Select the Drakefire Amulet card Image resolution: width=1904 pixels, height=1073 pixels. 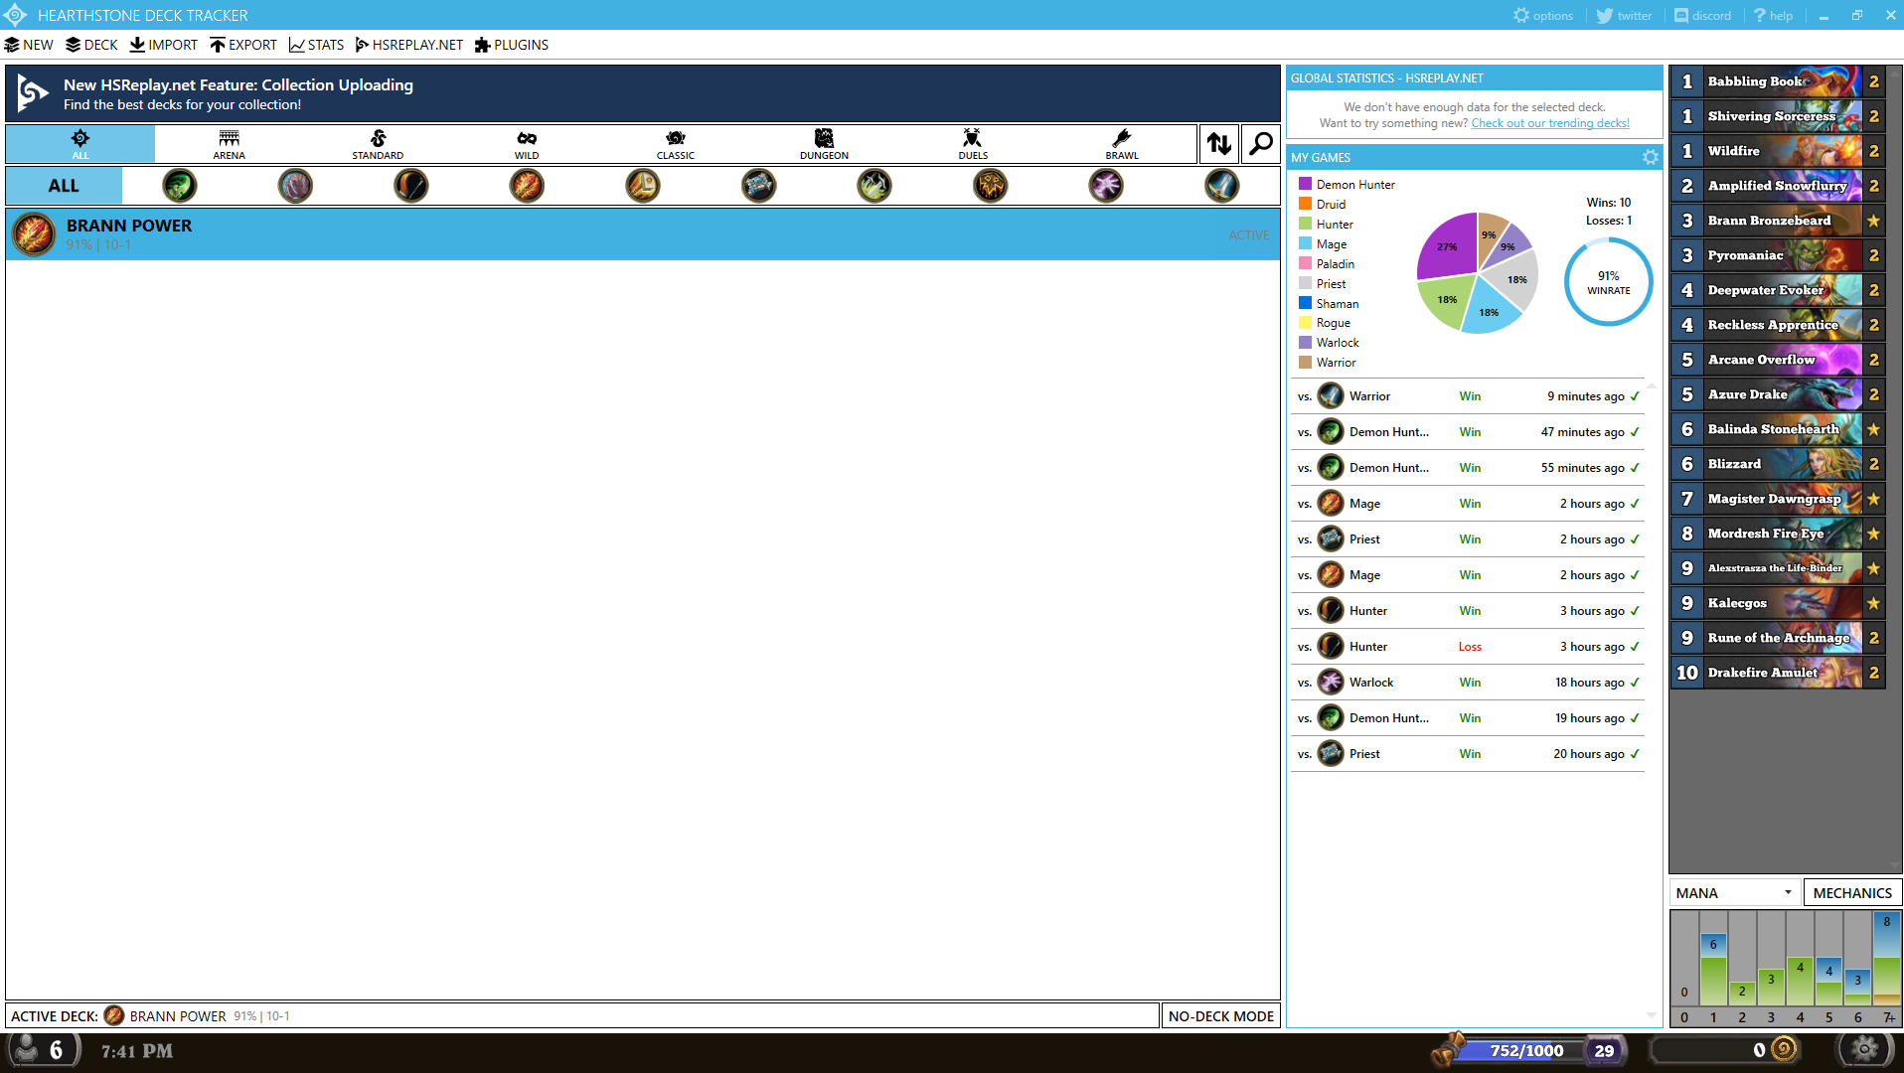click(x=1778, y=673)
